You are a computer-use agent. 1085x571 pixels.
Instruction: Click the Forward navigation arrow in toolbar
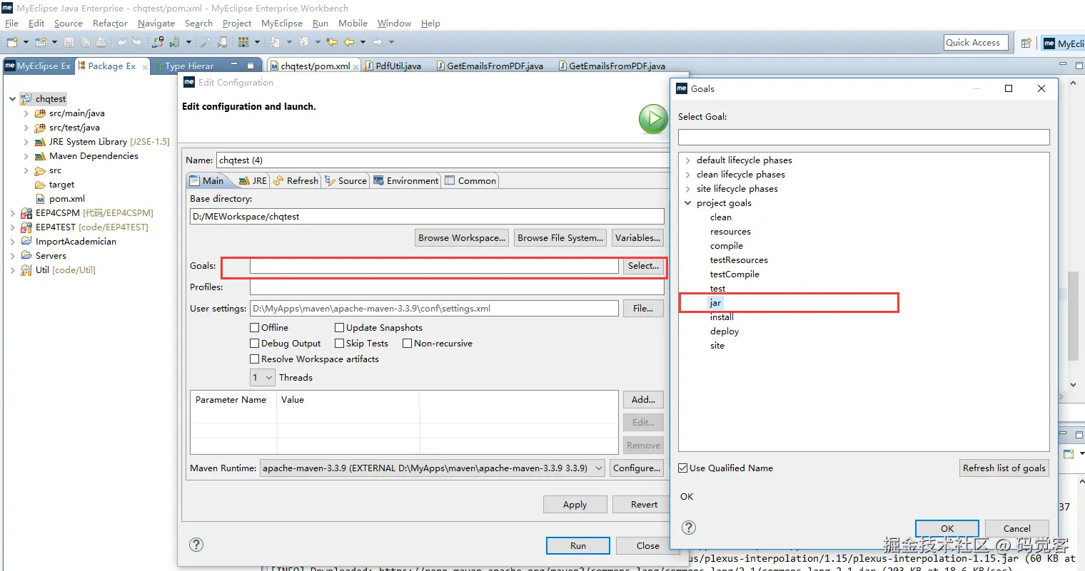(x=378, y=42)
